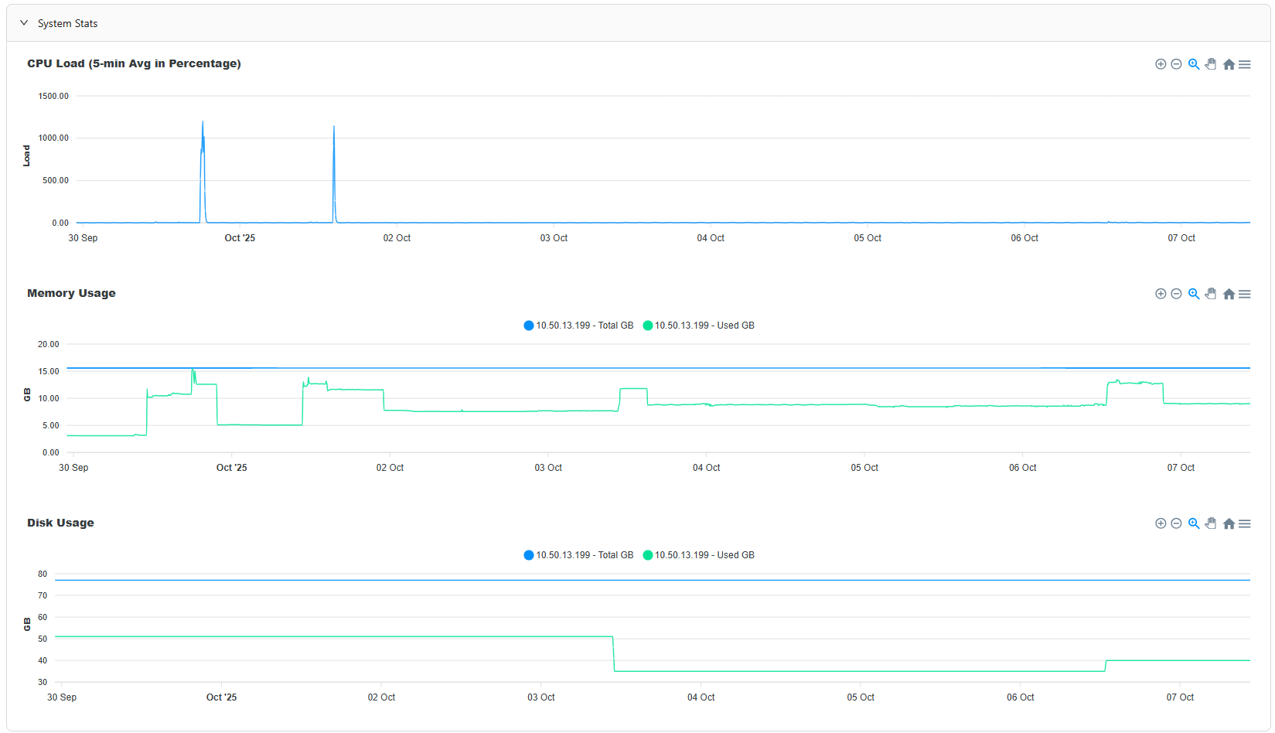1275x733 pixels.
Task: Enable the pan hand tool on CPU Load
Action: click(1211, 64)
